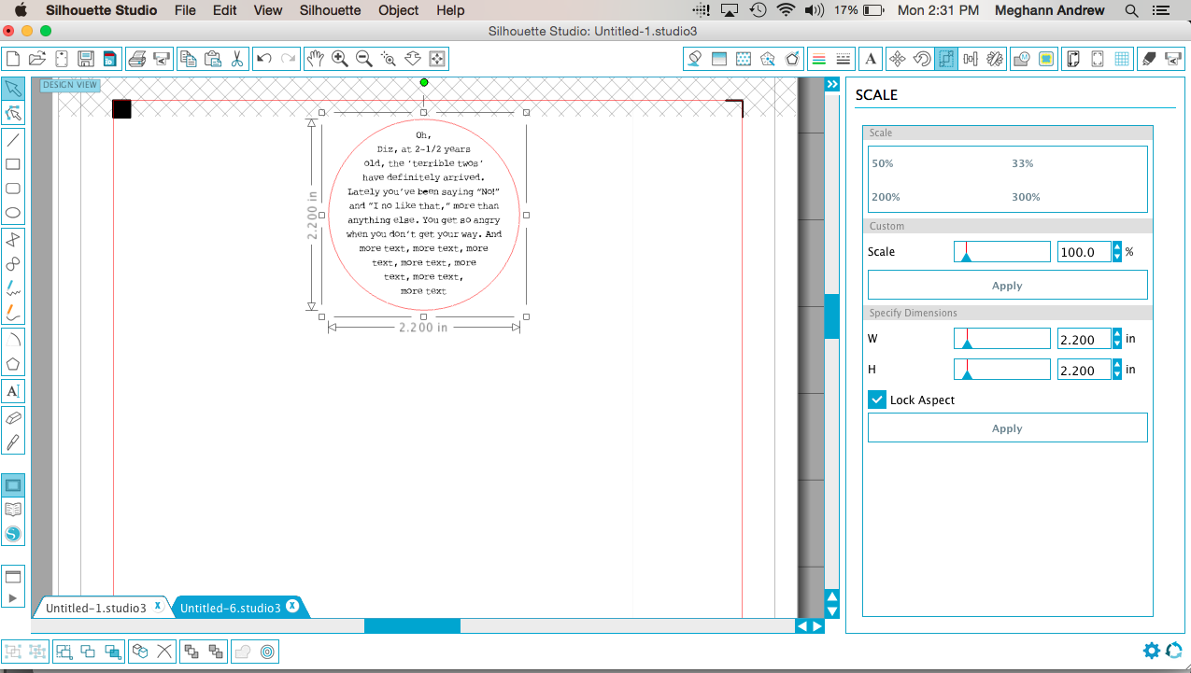Click the zoom in magnifier icon
This screenshot has width=1191, height=673.
340,59
